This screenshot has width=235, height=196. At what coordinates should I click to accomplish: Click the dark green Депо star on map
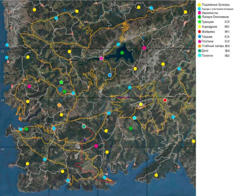point(84,126)
